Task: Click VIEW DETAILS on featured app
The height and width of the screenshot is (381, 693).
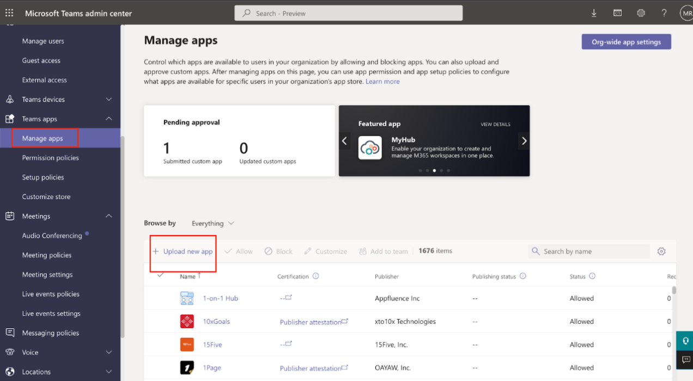Action: click(495, 125)
